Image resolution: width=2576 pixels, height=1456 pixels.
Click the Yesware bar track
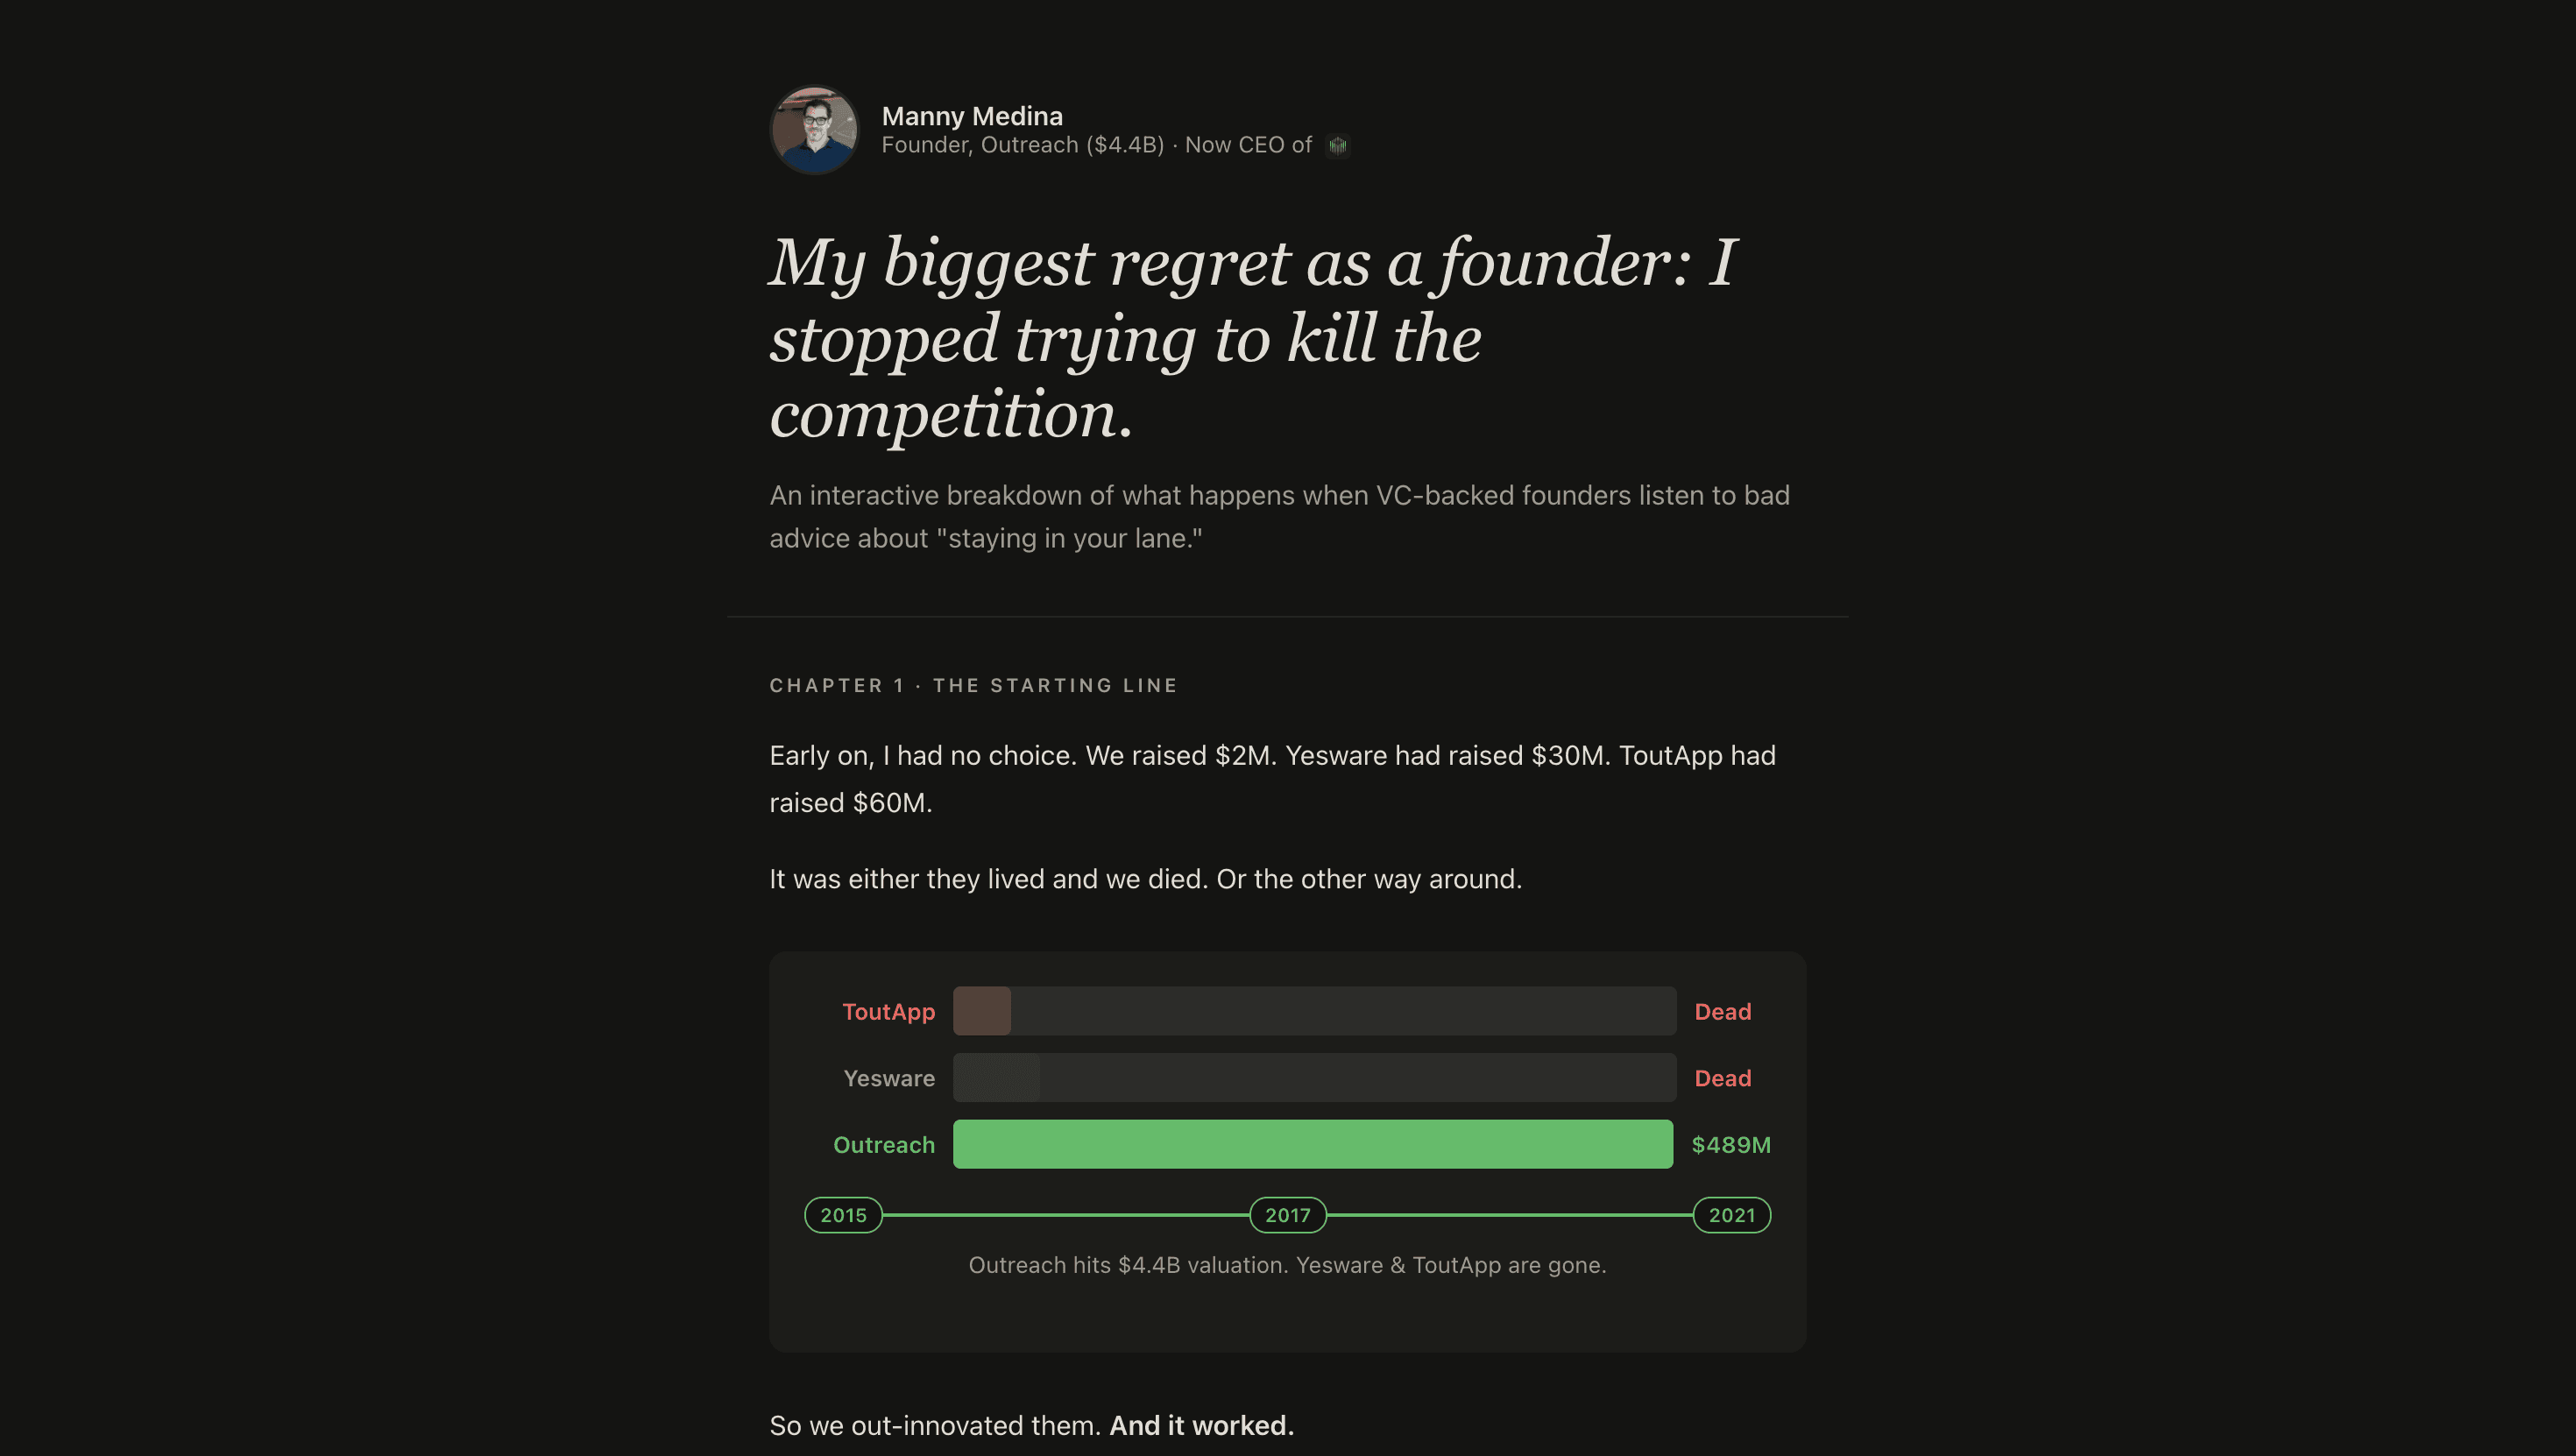1314,1078
